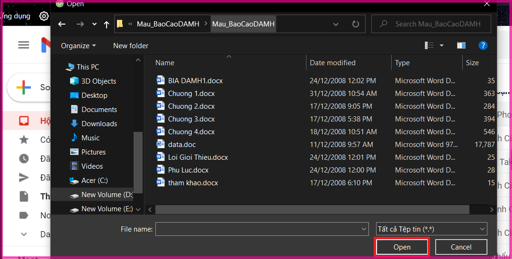Select file Chuong 1.docx
The height and width of the screenshot is (259, 512).
191,94
